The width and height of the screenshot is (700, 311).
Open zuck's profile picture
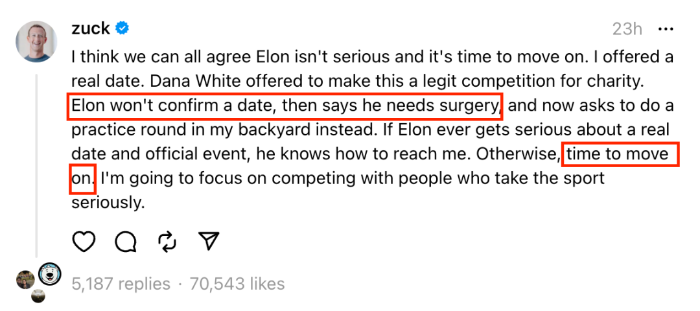36,41
